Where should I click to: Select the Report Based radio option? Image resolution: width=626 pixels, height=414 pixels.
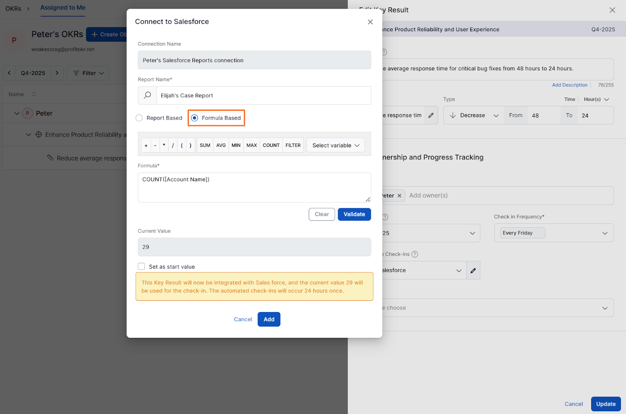click(139, 118)
